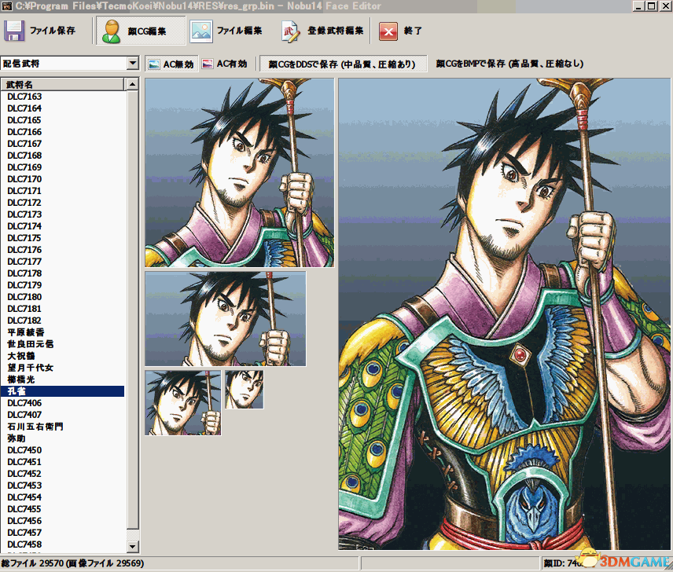Select the small square face thumbnail
The width and height of the screenshot is (673, 572).
[183, 403]
